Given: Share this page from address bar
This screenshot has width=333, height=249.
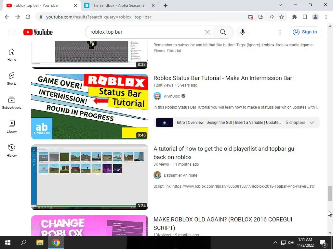Looking at the screenshot, I should (271, 17).
